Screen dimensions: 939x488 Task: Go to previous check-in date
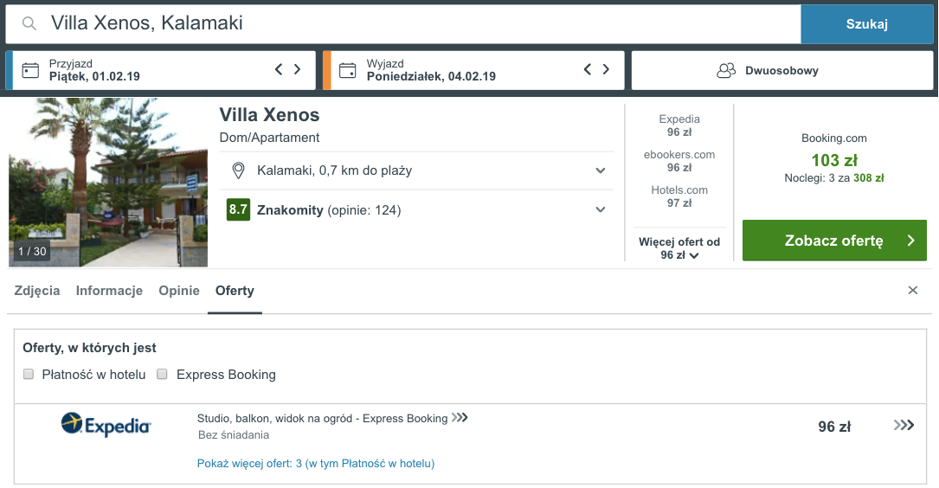click(x=279, y=69)
